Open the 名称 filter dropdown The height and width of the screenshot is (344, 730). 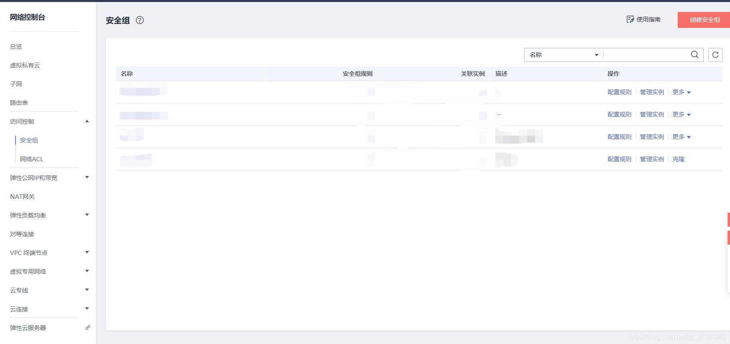pos(563,55)
